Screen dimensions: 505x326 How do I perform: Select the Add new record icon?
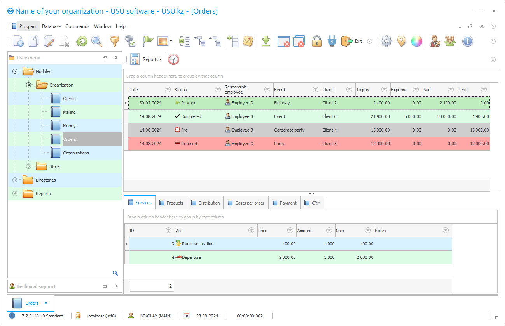coord(18,41)
